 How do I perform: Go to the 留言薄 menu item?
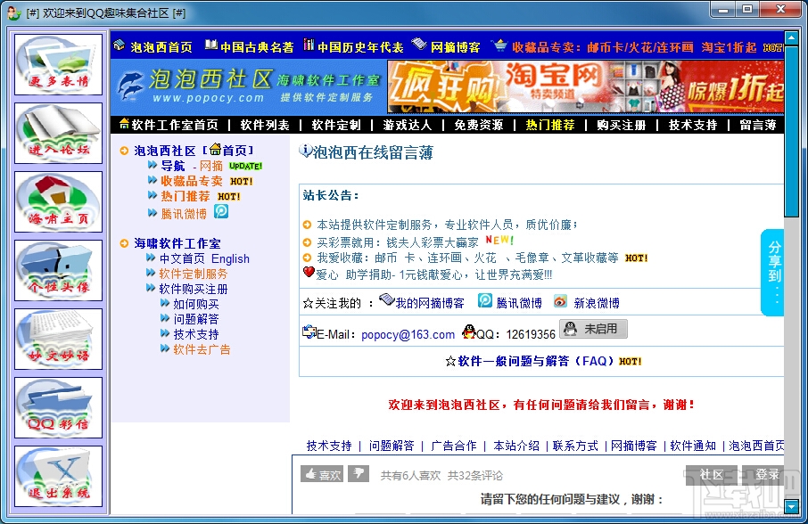757,125
